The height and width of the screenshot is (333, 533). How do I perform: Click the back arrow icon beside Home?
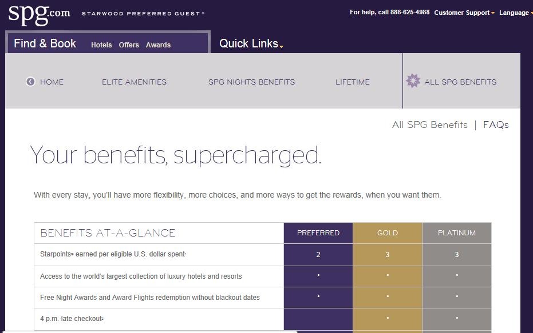tap(30, 82)
